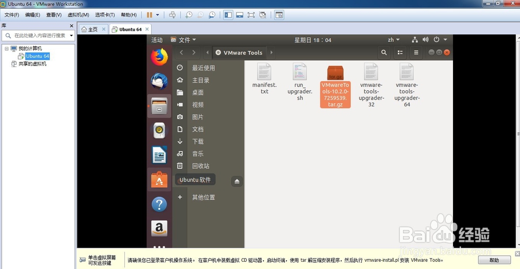The image size is (520, 269).
Task: Click the Files search magnifier button
Action: click(384, 52)
